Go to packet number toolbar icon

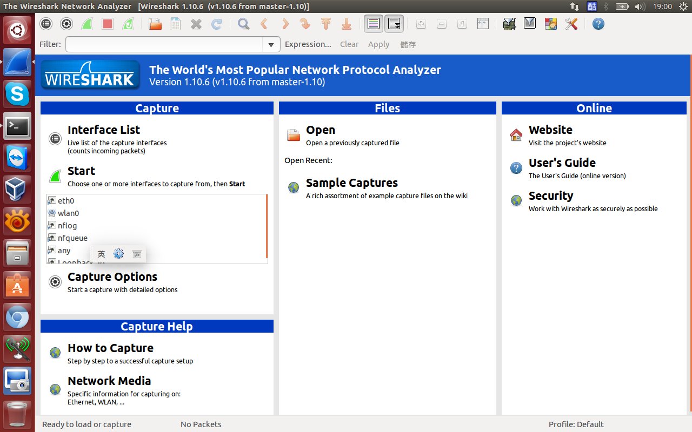(x=305, y=24)
